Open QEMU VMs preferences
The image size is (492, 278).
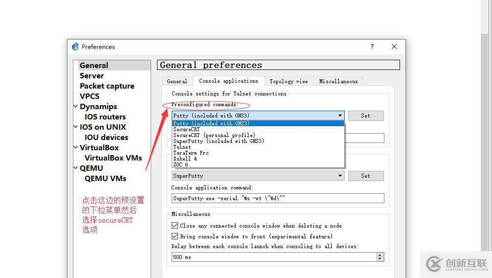[x=106, y=179]
